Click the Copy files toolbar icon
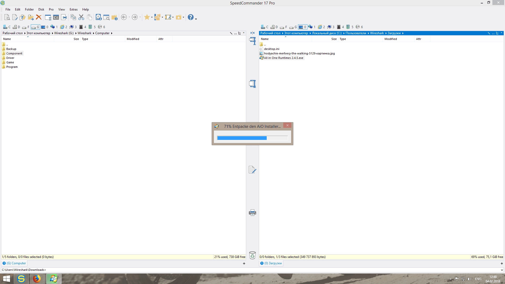 [23, 17]
